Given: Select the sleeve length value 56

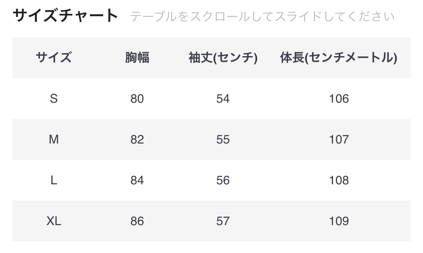Looking at the screenshot, I should coord(223,180).
